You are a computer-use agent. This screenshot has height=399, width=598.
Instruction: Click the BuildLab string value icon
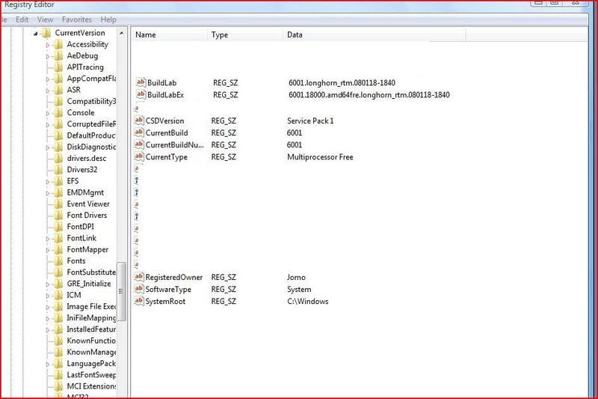(x=141, y=82)
